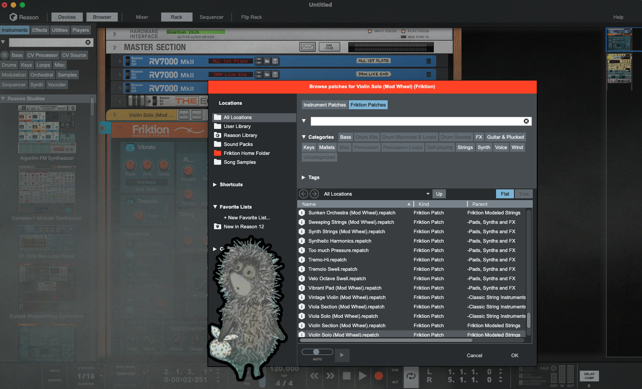642x389 pixels.
Task: Click the Up folder button
Action: [x=439, y=194]
